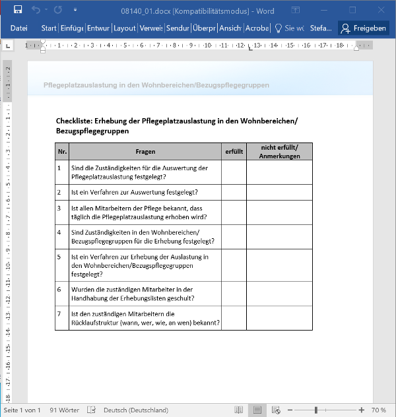Switch to the Layout ribbon tab
The width and height of the screenshot is (396, 417).
tap(124, 28)
